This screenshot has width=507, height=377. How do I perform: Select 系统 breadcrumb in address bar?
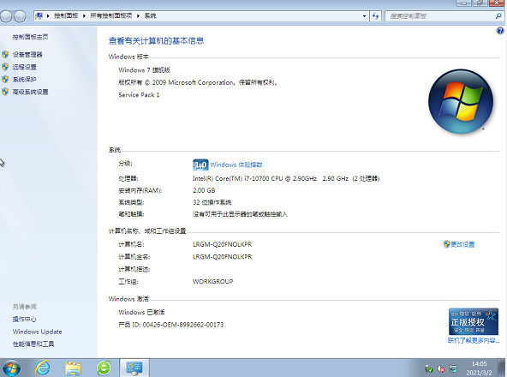pyautogui.click(x=150, y=16)
